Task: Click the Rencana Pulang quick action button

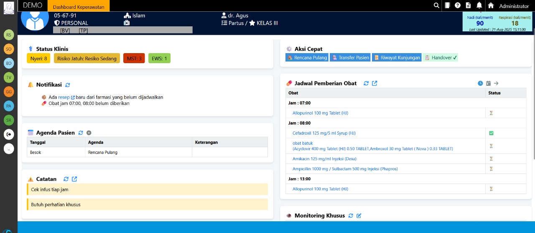Action: [307, 58]
